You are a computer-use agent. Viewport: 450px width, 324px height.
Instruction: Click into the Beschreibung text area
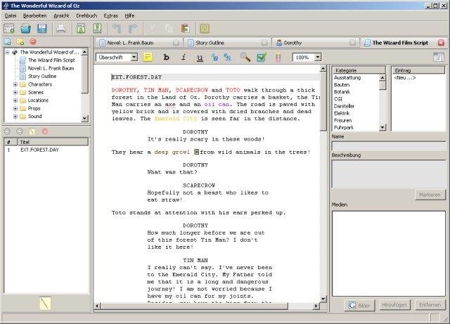point(389,174)
